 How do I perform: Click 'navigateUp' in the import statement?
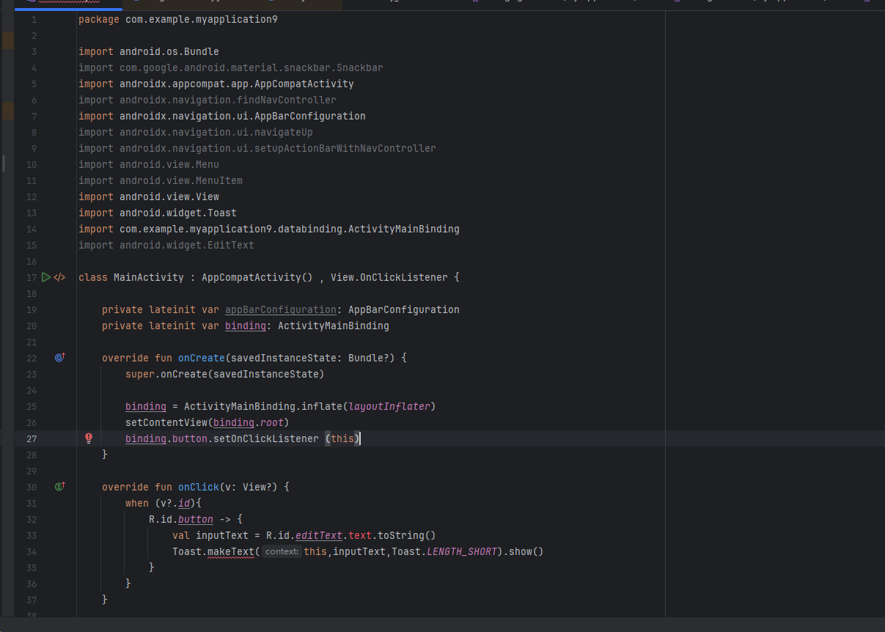tap(284, 132)
